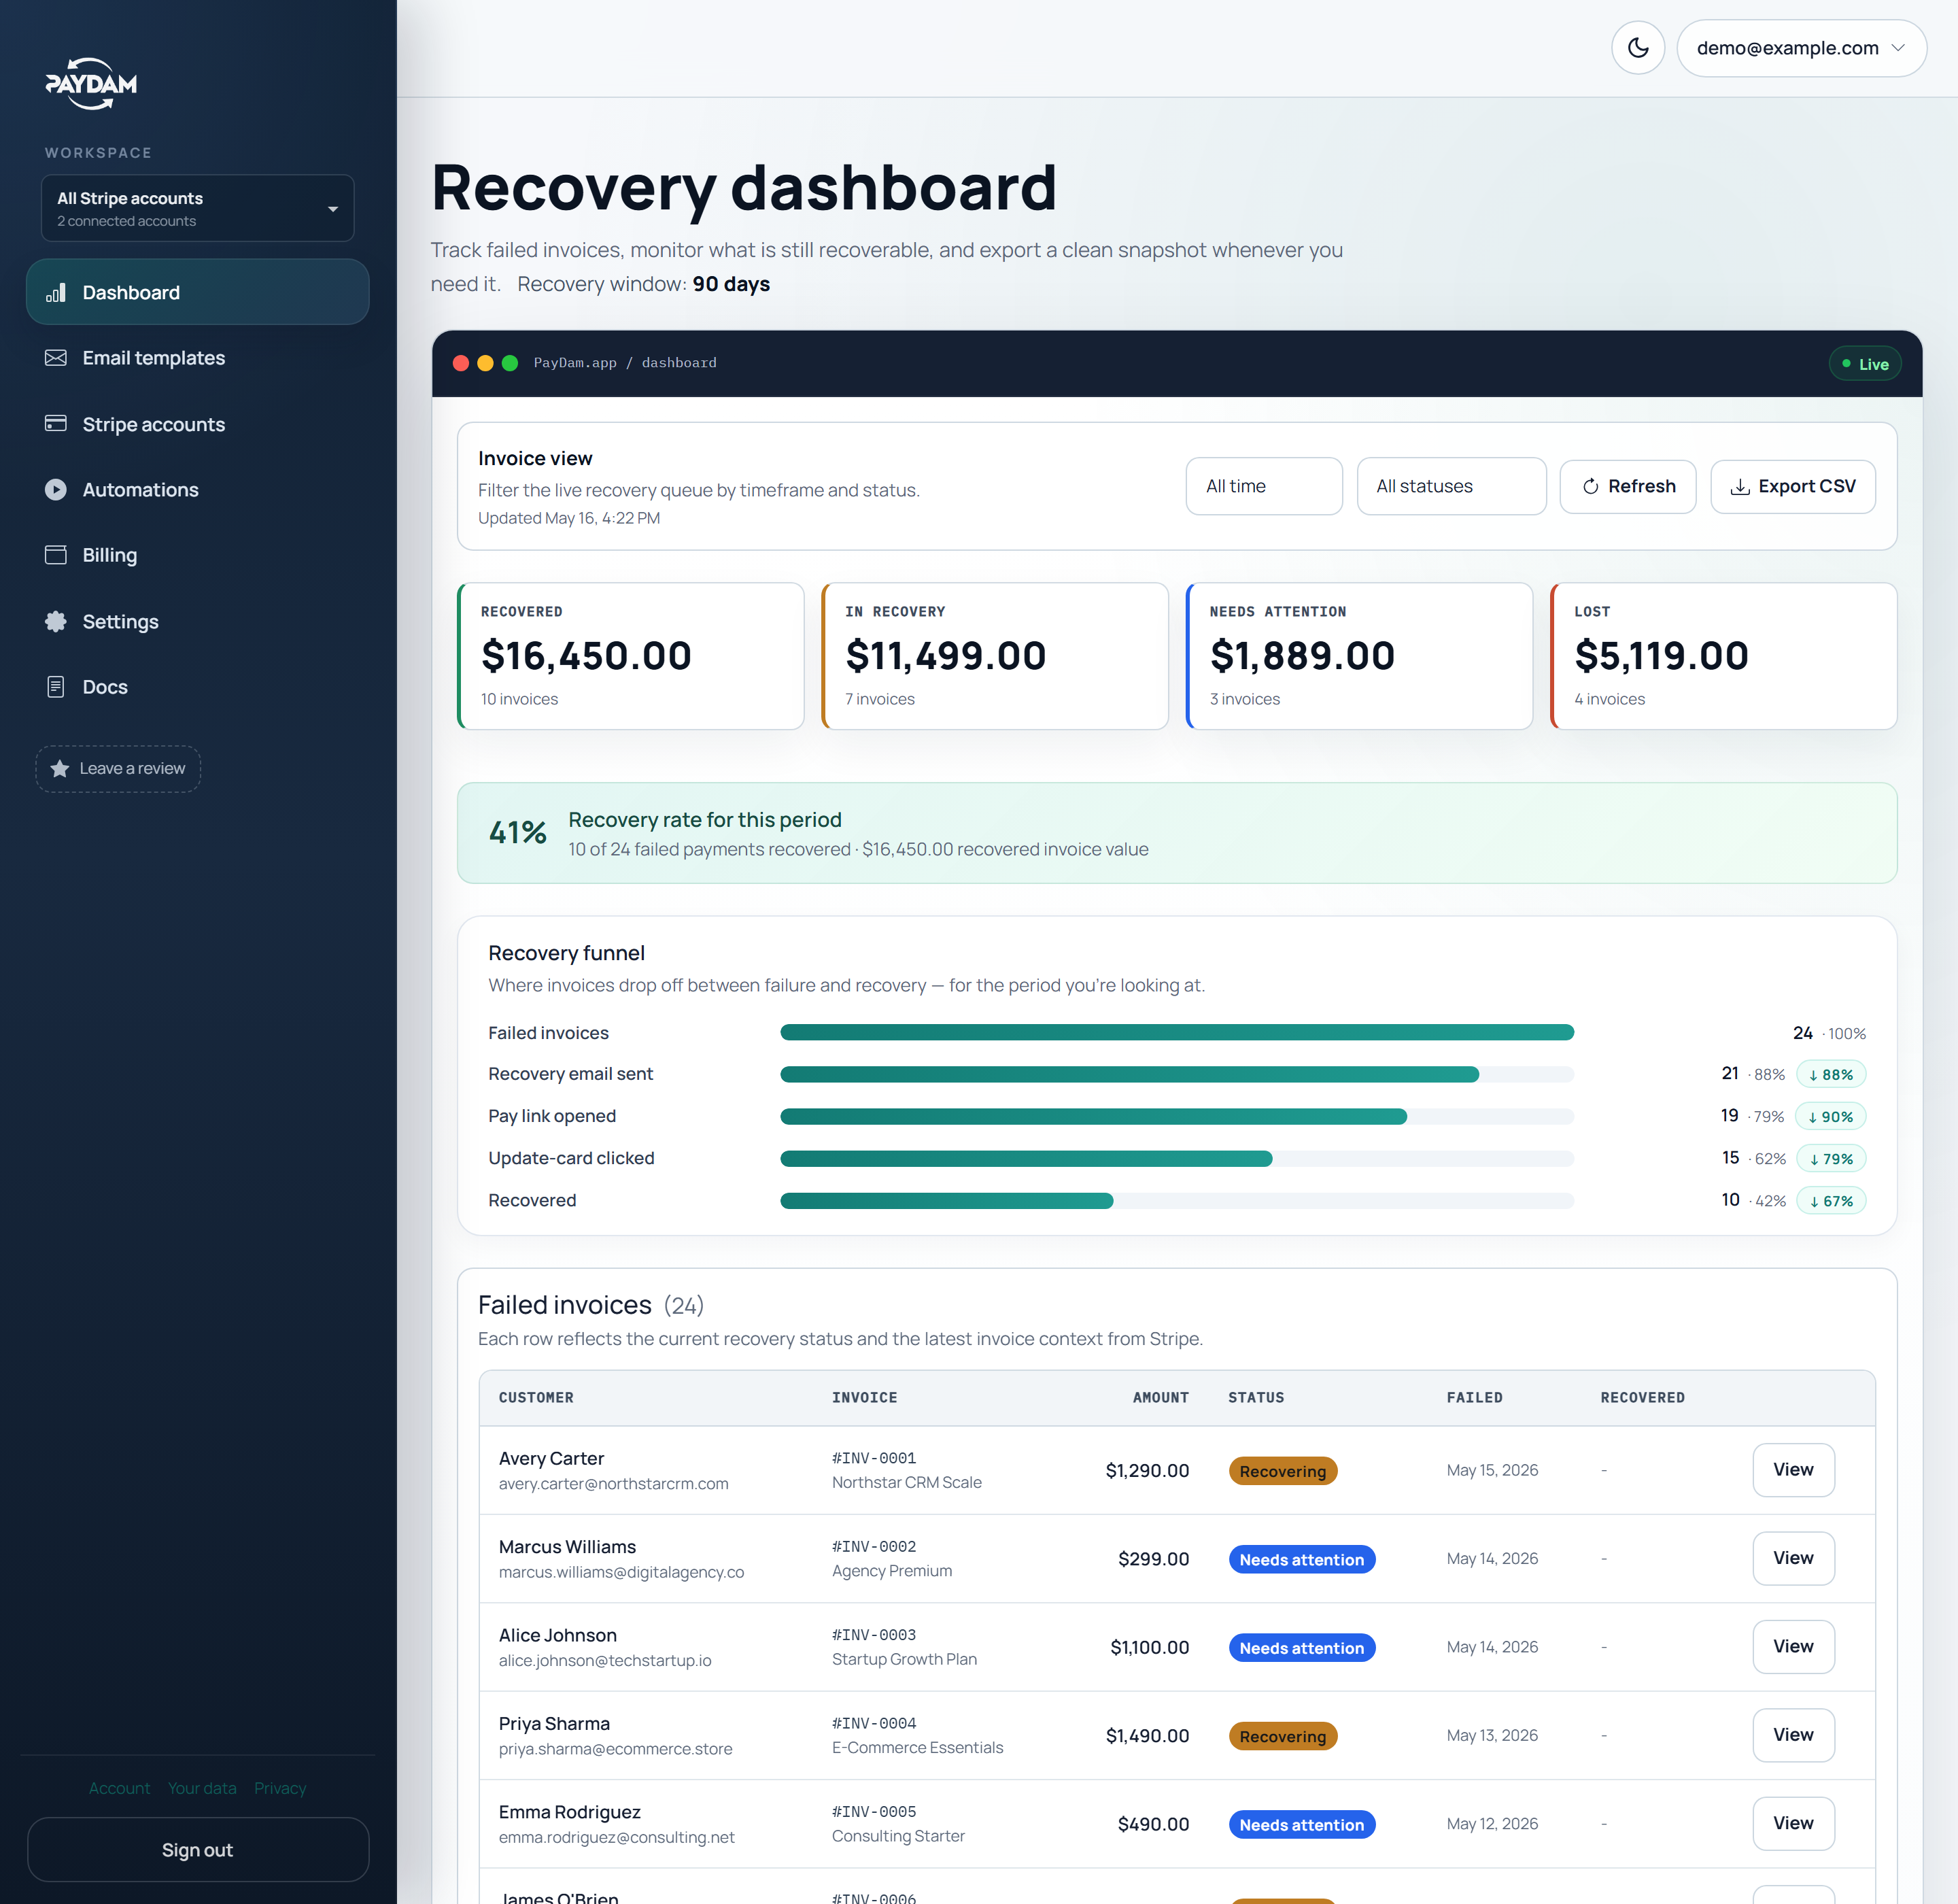Click the 88% drop badge in funnel
Screen dimensions: 1958x1904
pyautogui.click(x=1831, y=1074)
